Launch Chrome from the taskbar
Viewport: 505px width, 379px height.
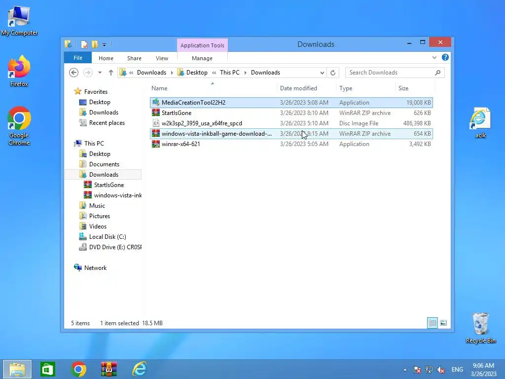pos(78,369)
